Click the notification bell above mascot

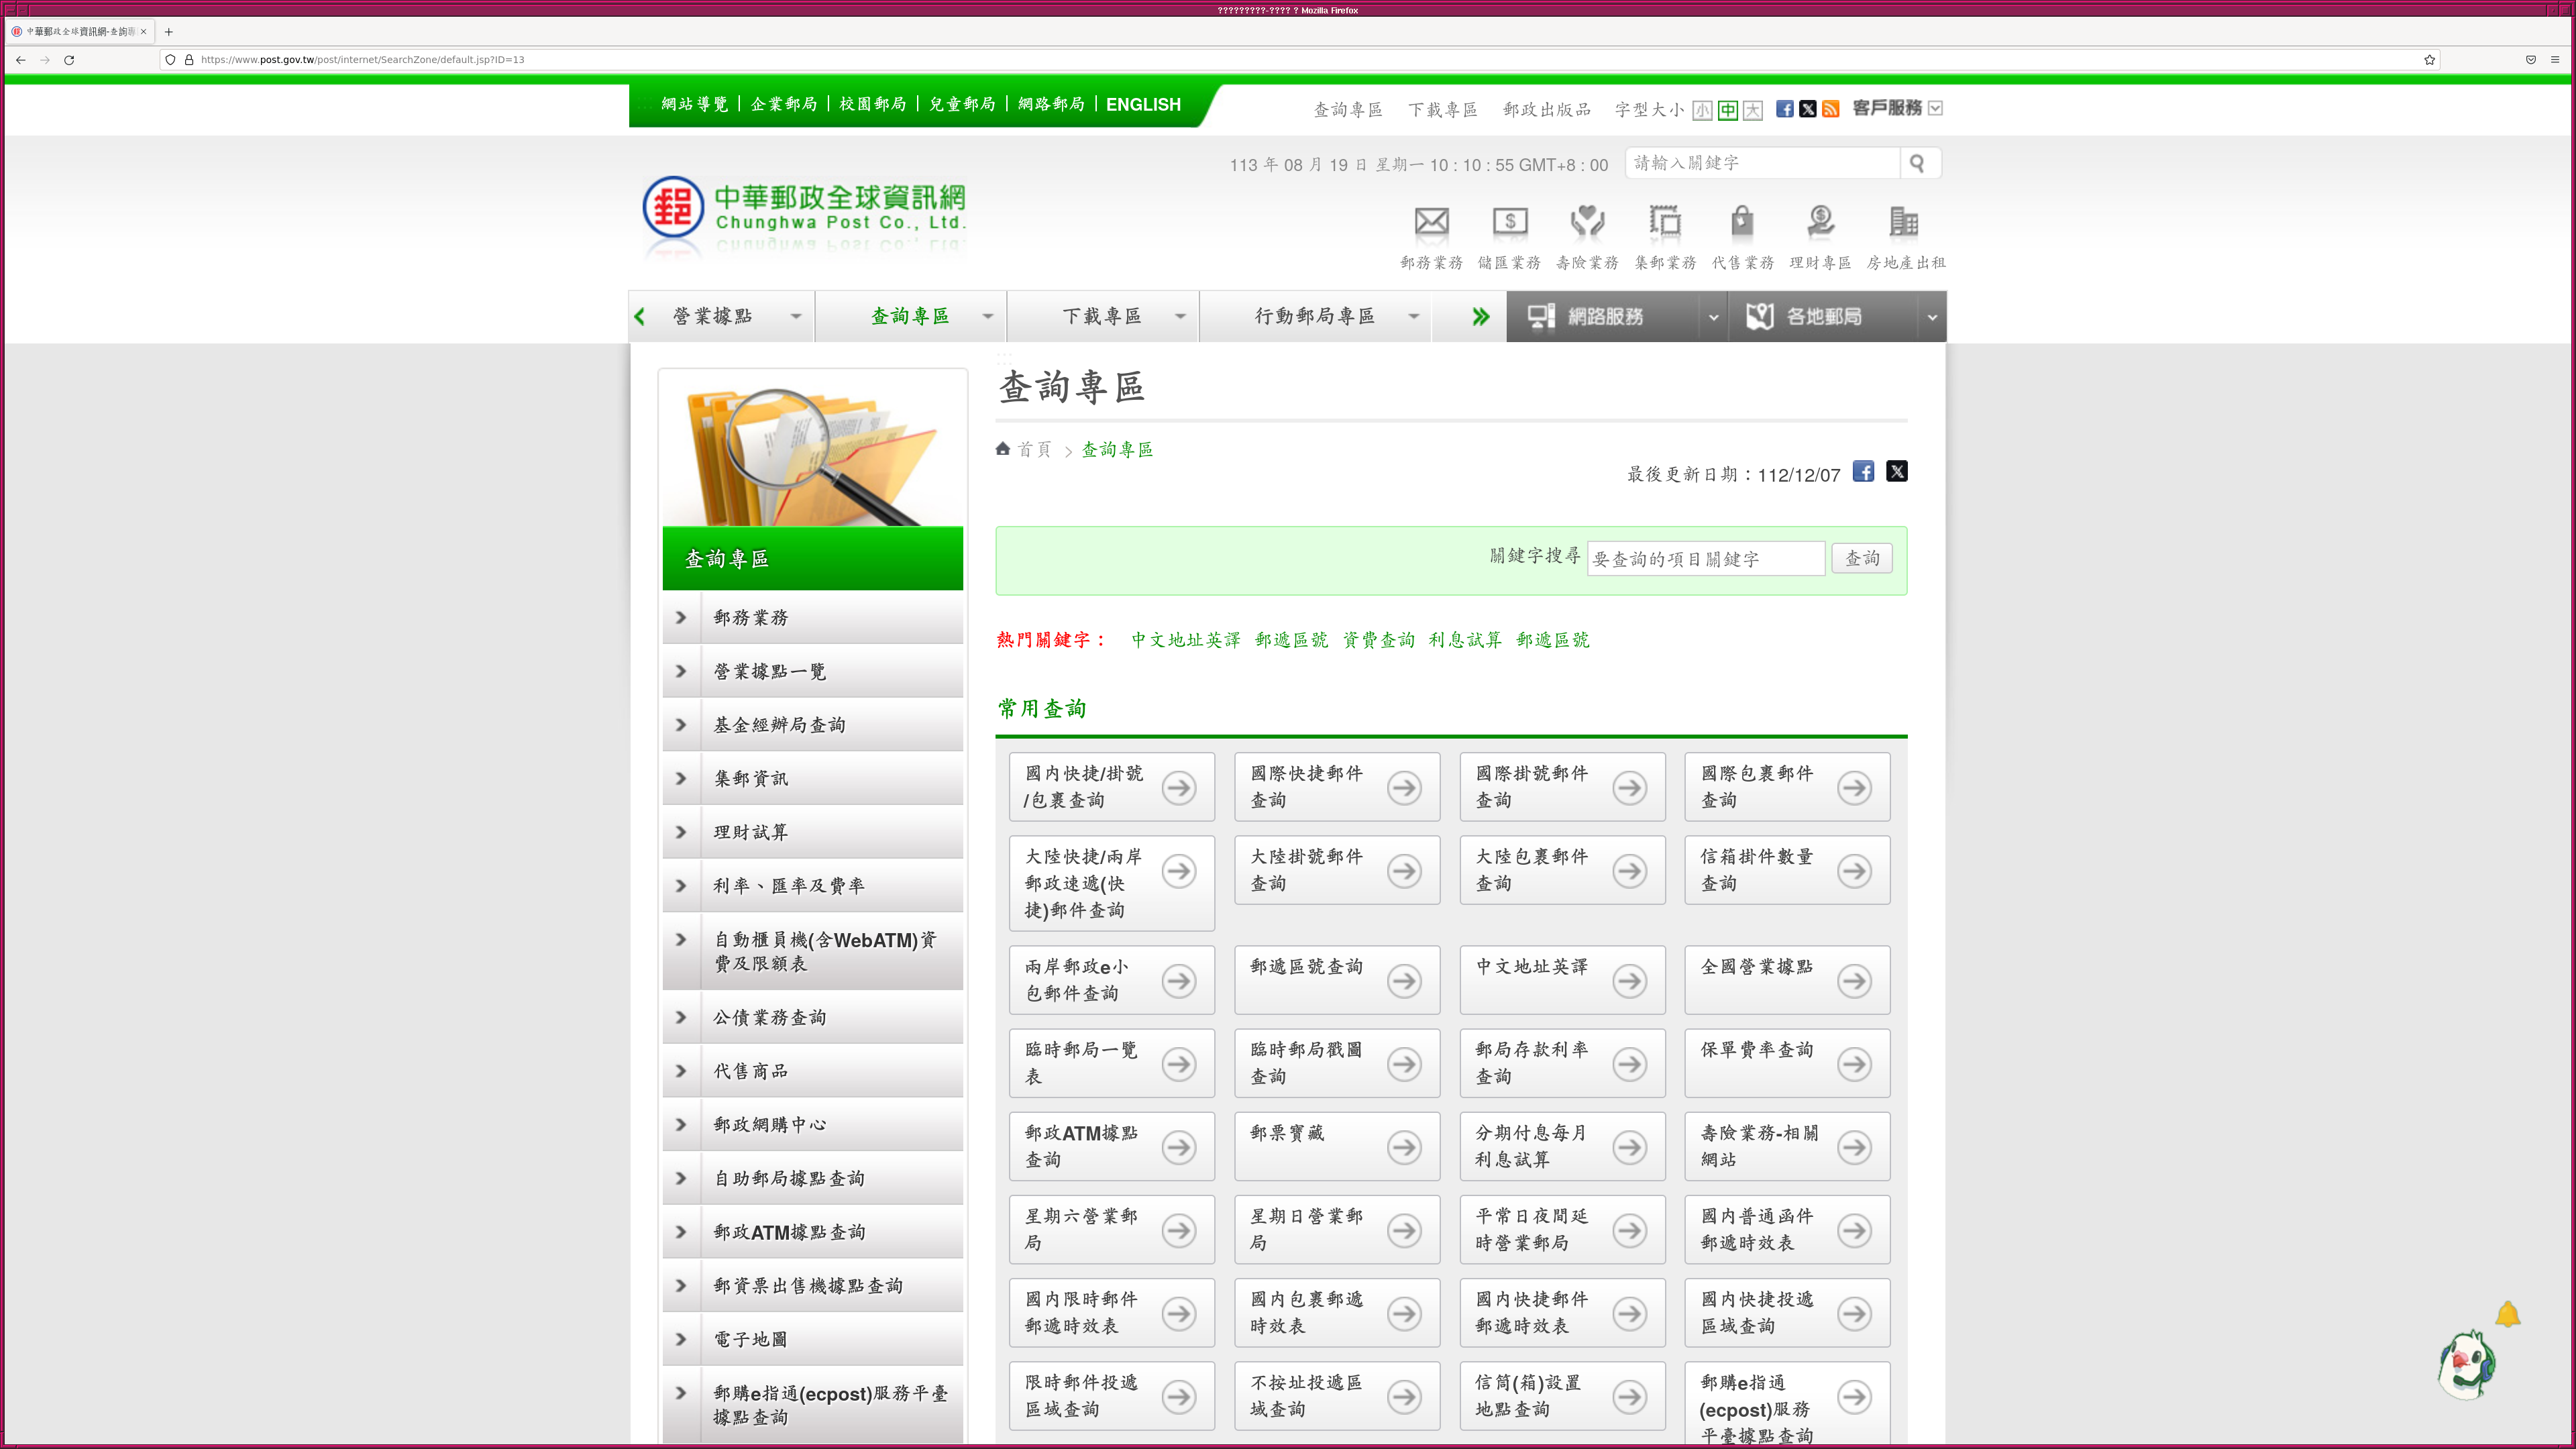click(2507, 1315)
